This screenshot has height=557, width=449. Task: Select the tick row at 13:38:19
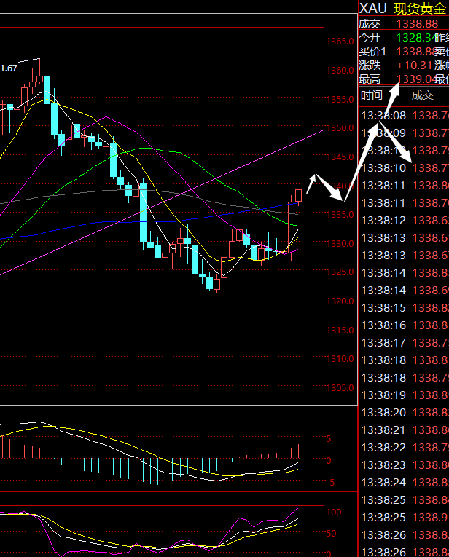click(405, 395)
